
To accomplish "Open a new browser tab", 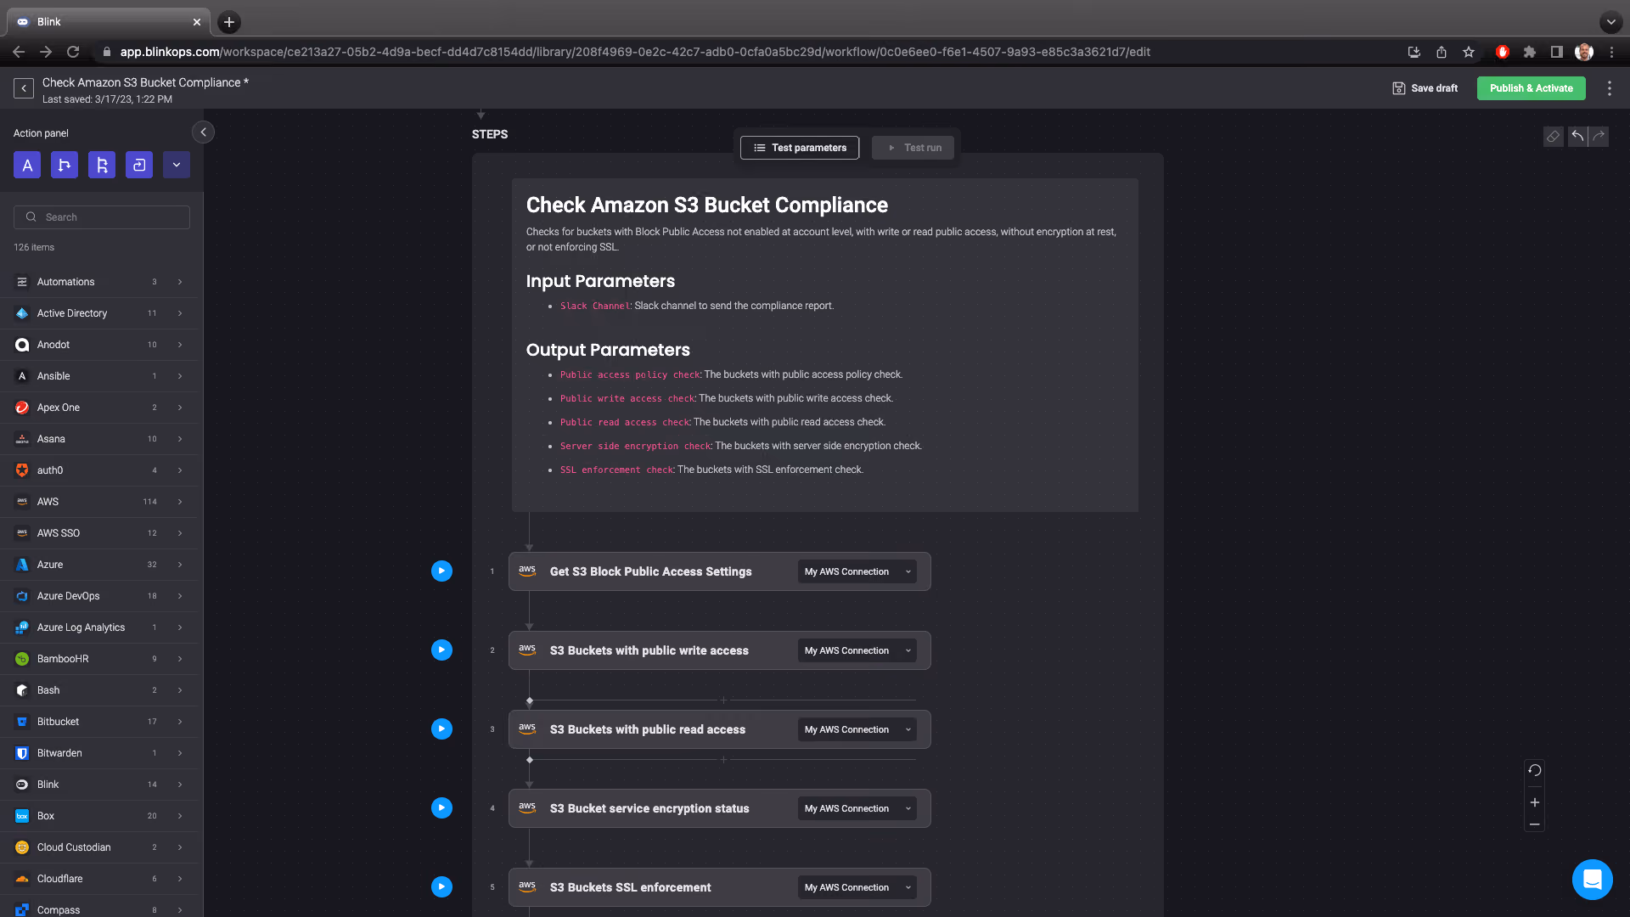I will [229, 22].
